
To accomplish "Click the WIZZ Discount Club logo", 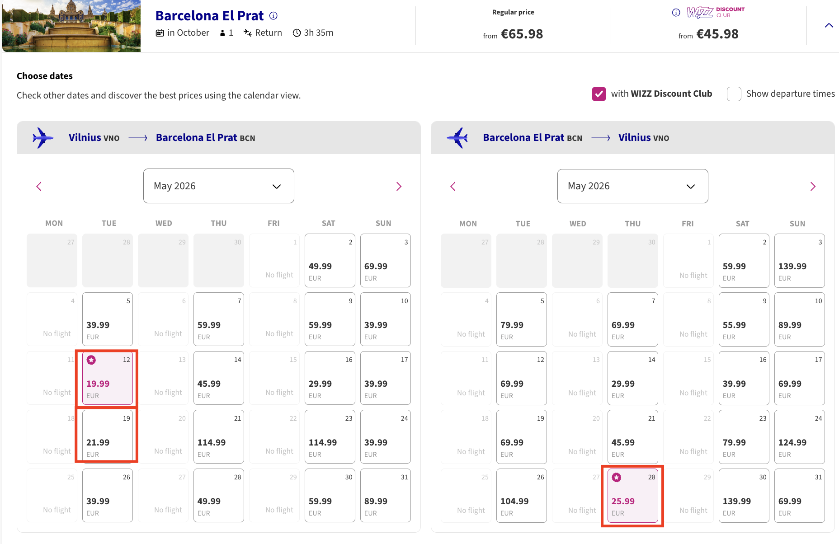I will click(x=715, y=12).
